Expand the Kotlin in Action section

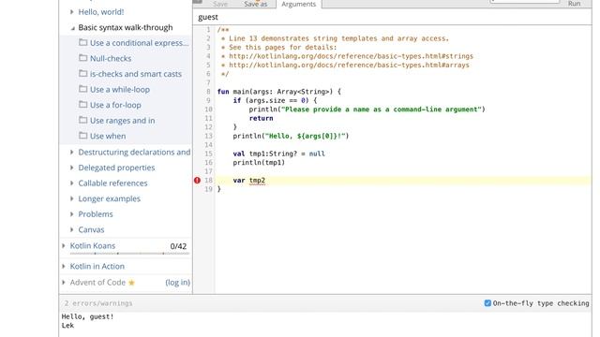click(x=64, y=266)
